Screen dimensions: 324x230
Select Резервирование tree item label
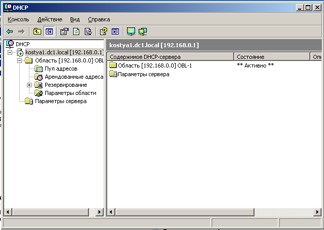pos(66,85)
